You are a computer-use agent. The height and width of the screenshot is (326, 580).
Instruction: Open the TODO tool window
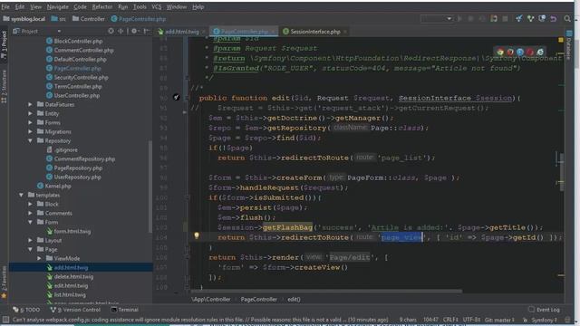tap(26, 310)
